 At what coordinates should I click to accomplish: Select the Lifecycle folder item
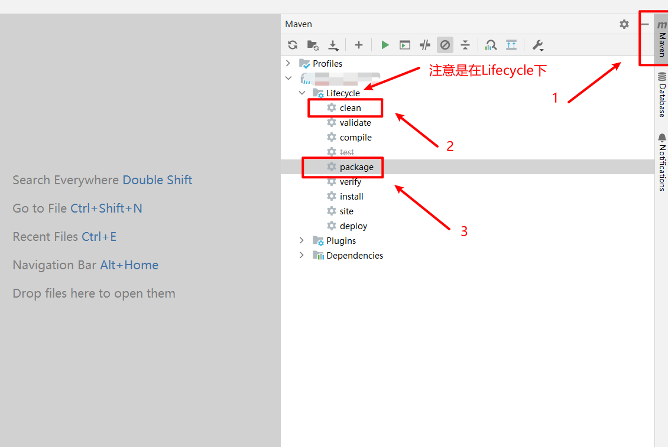343,93
